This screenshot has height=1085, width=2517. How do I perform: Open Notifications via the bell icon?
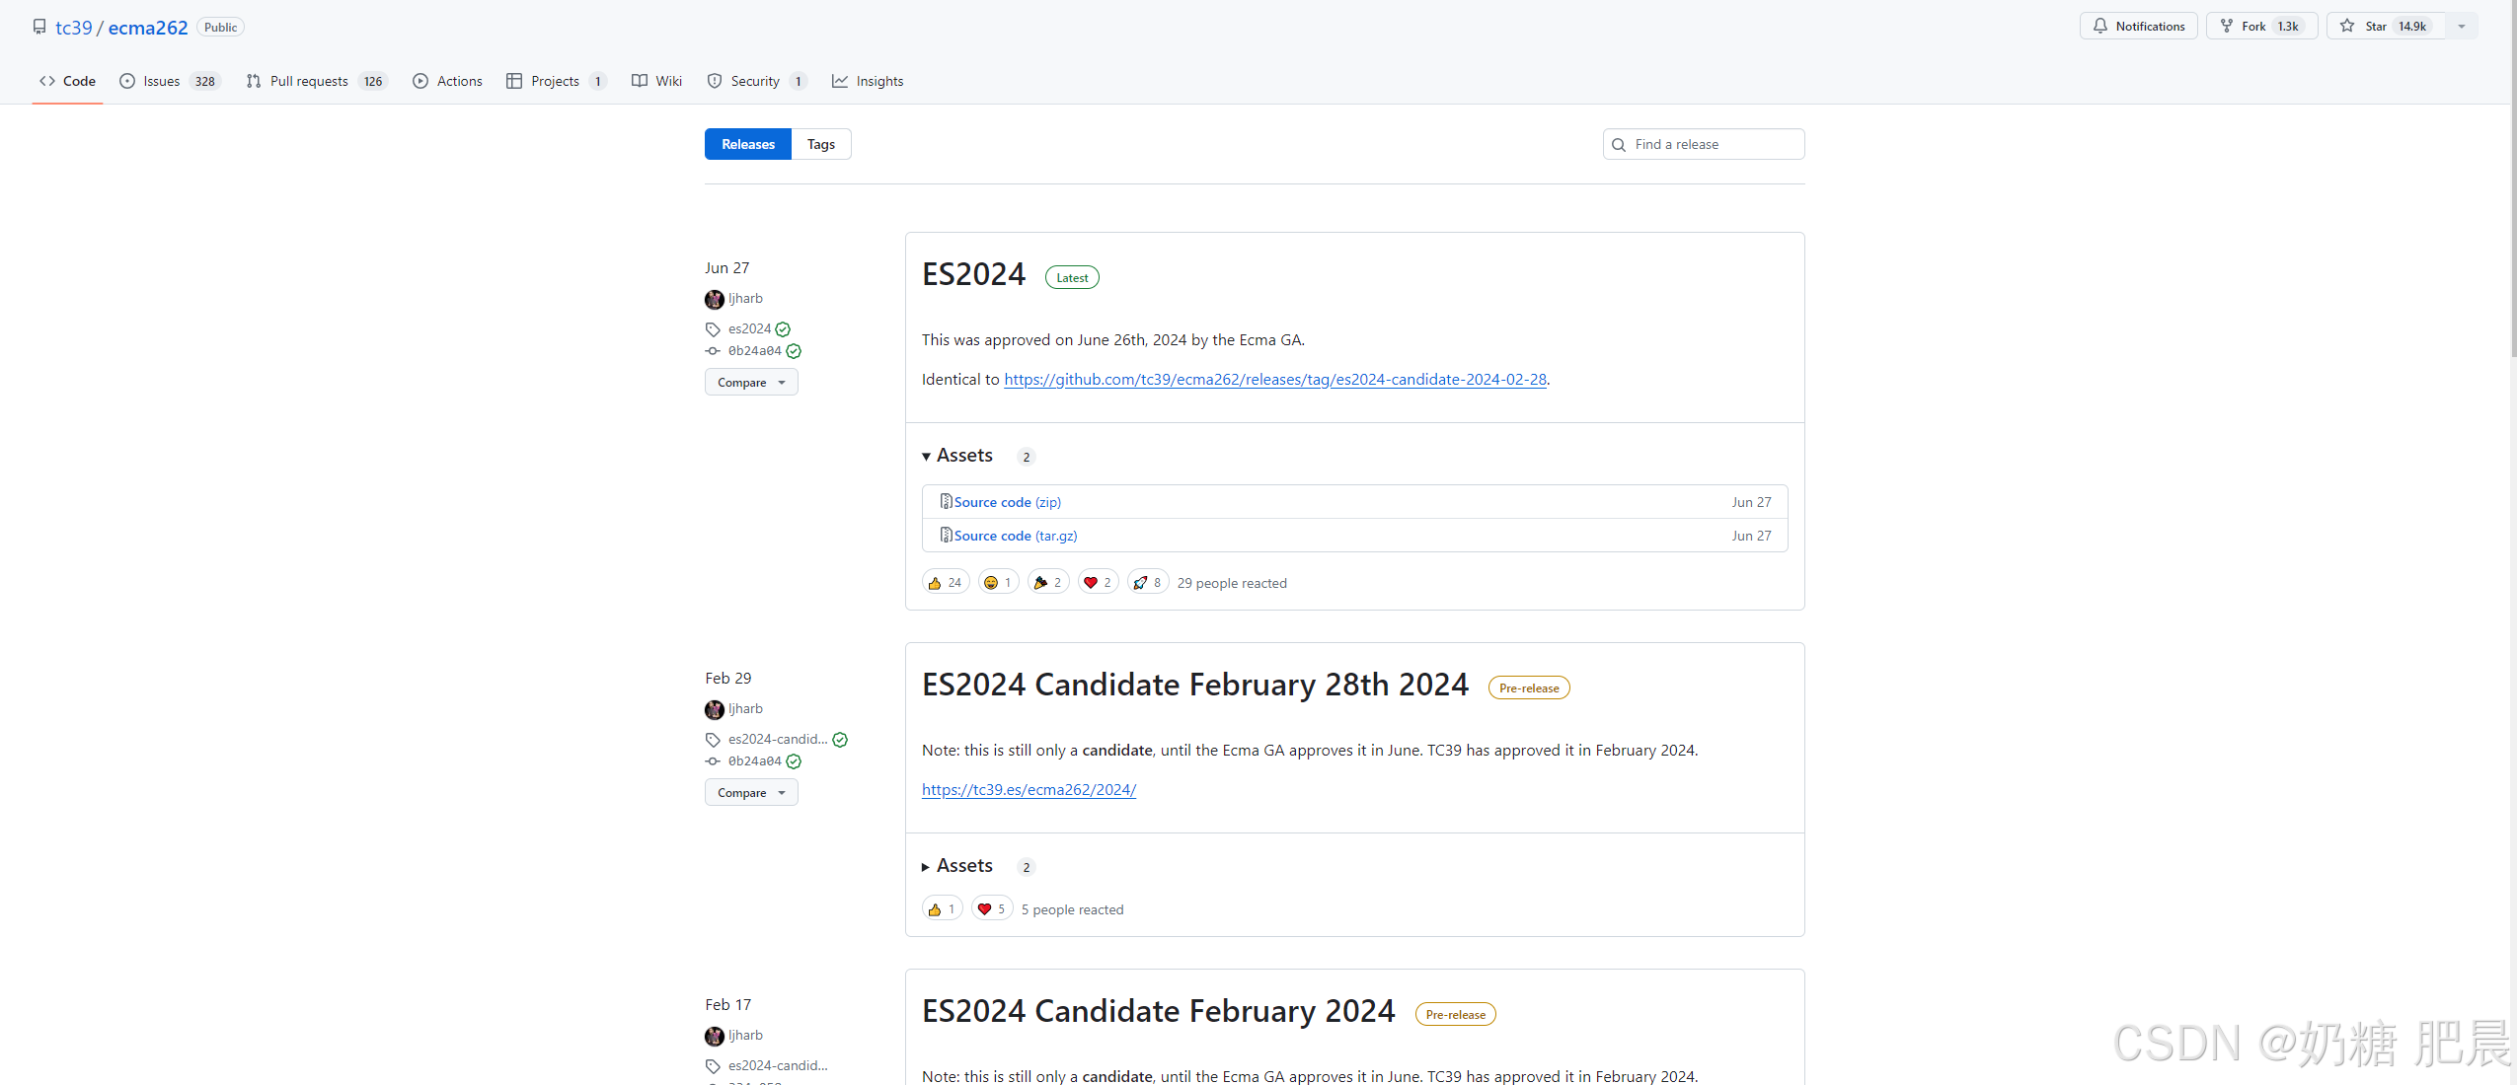pos(2100,26)
